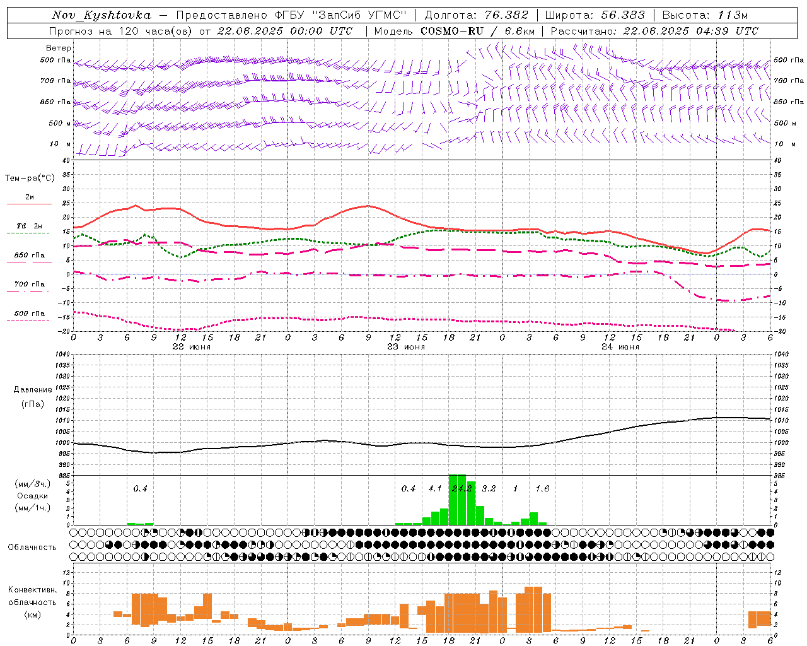The height and width of the screenshot is (646, 807).
Task: Click the Модель COSMO-RU / 6.6км text
Action: click(455, 31)
